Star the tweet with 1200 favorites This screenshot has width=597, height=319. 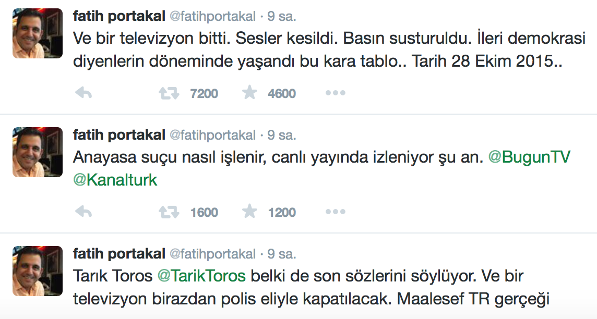click(250, 212)
